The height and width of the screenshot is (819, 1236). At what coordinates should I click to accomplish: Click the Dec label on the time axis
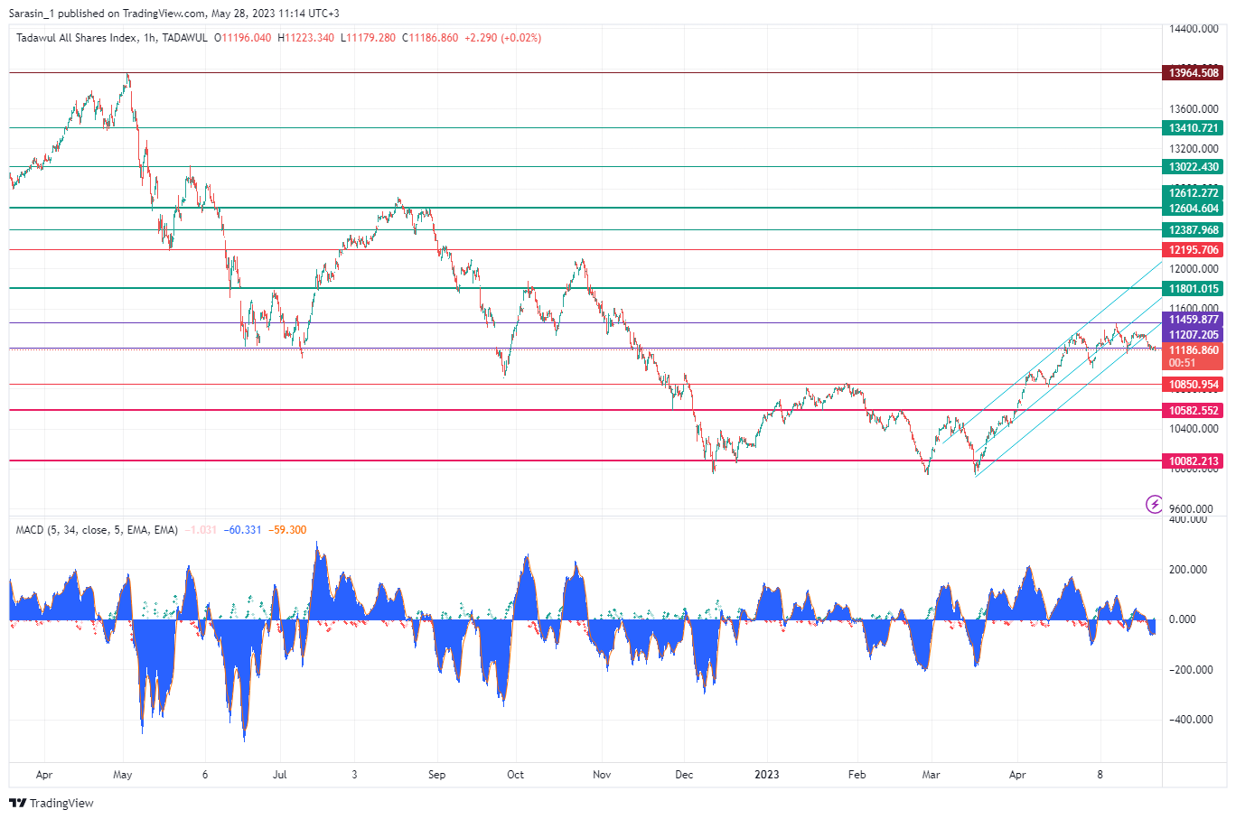click(684, 775)
